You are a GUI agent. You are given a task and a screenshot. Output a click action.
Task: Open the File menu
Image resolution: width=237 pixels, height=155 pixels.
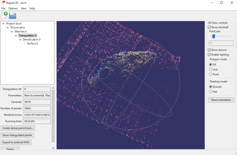point(3,8)
